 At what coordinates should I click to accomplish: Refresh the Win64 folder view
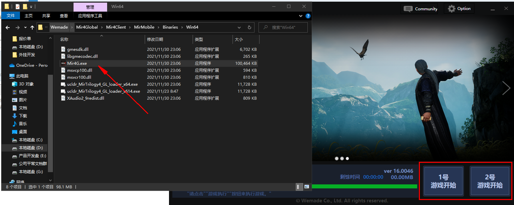coord(250,27)
